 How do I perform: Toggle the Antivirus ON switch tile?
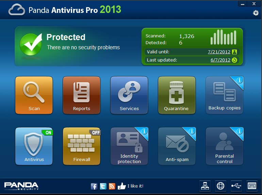click(x=34, y=146)
